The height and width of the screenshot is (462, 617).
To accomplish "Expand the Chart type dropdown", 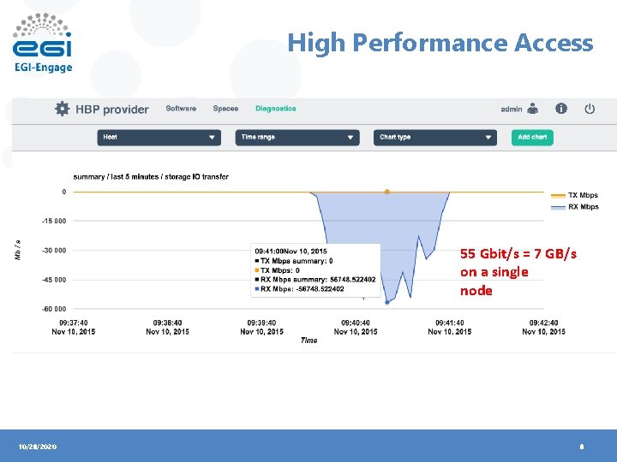I will point(435,138).
